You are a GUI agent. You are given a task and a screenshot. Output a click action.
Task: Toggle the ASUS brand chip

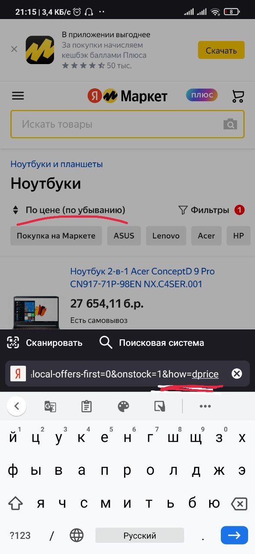click(x=124, y=236)
